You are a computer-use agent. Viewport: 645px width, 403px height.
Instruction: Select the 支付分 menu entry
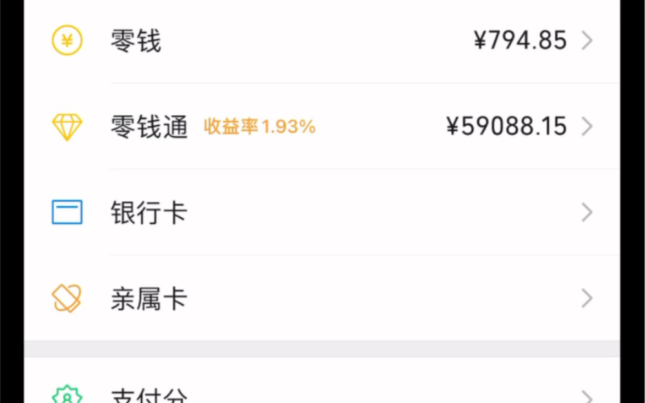(148, 395)
